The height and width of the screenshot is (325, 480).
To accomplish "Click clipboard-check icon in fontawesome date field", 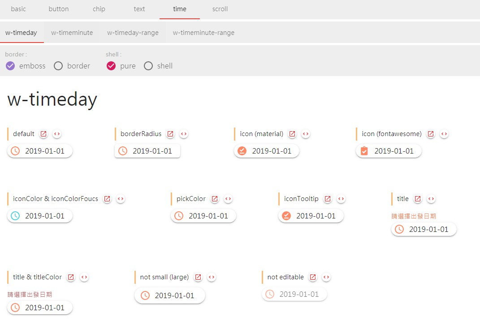I will (364, 151).
